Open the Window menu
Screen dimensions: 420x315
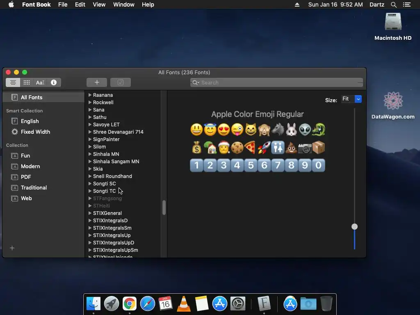tap(123, 5)
